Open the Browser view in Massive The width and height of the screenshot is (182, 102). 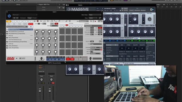coord(143,10)
